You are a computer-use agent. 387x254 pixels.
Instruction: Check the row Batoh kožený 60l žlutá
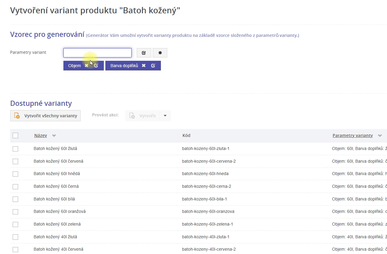point(15,149)
